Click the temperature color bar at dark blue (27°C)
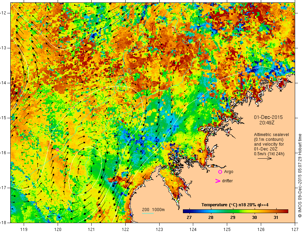This screenshot has width=302, height=233. click(189, 211)
